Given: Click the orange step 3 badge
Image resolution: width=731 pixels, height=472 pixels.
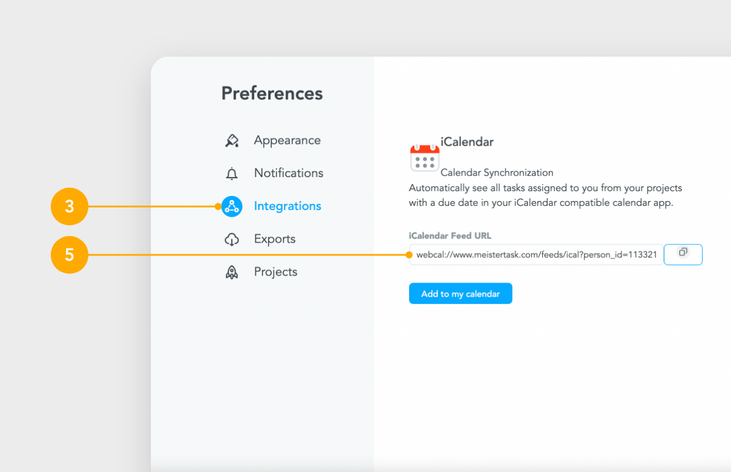Looking at the screenshot, I should point(70,206).
